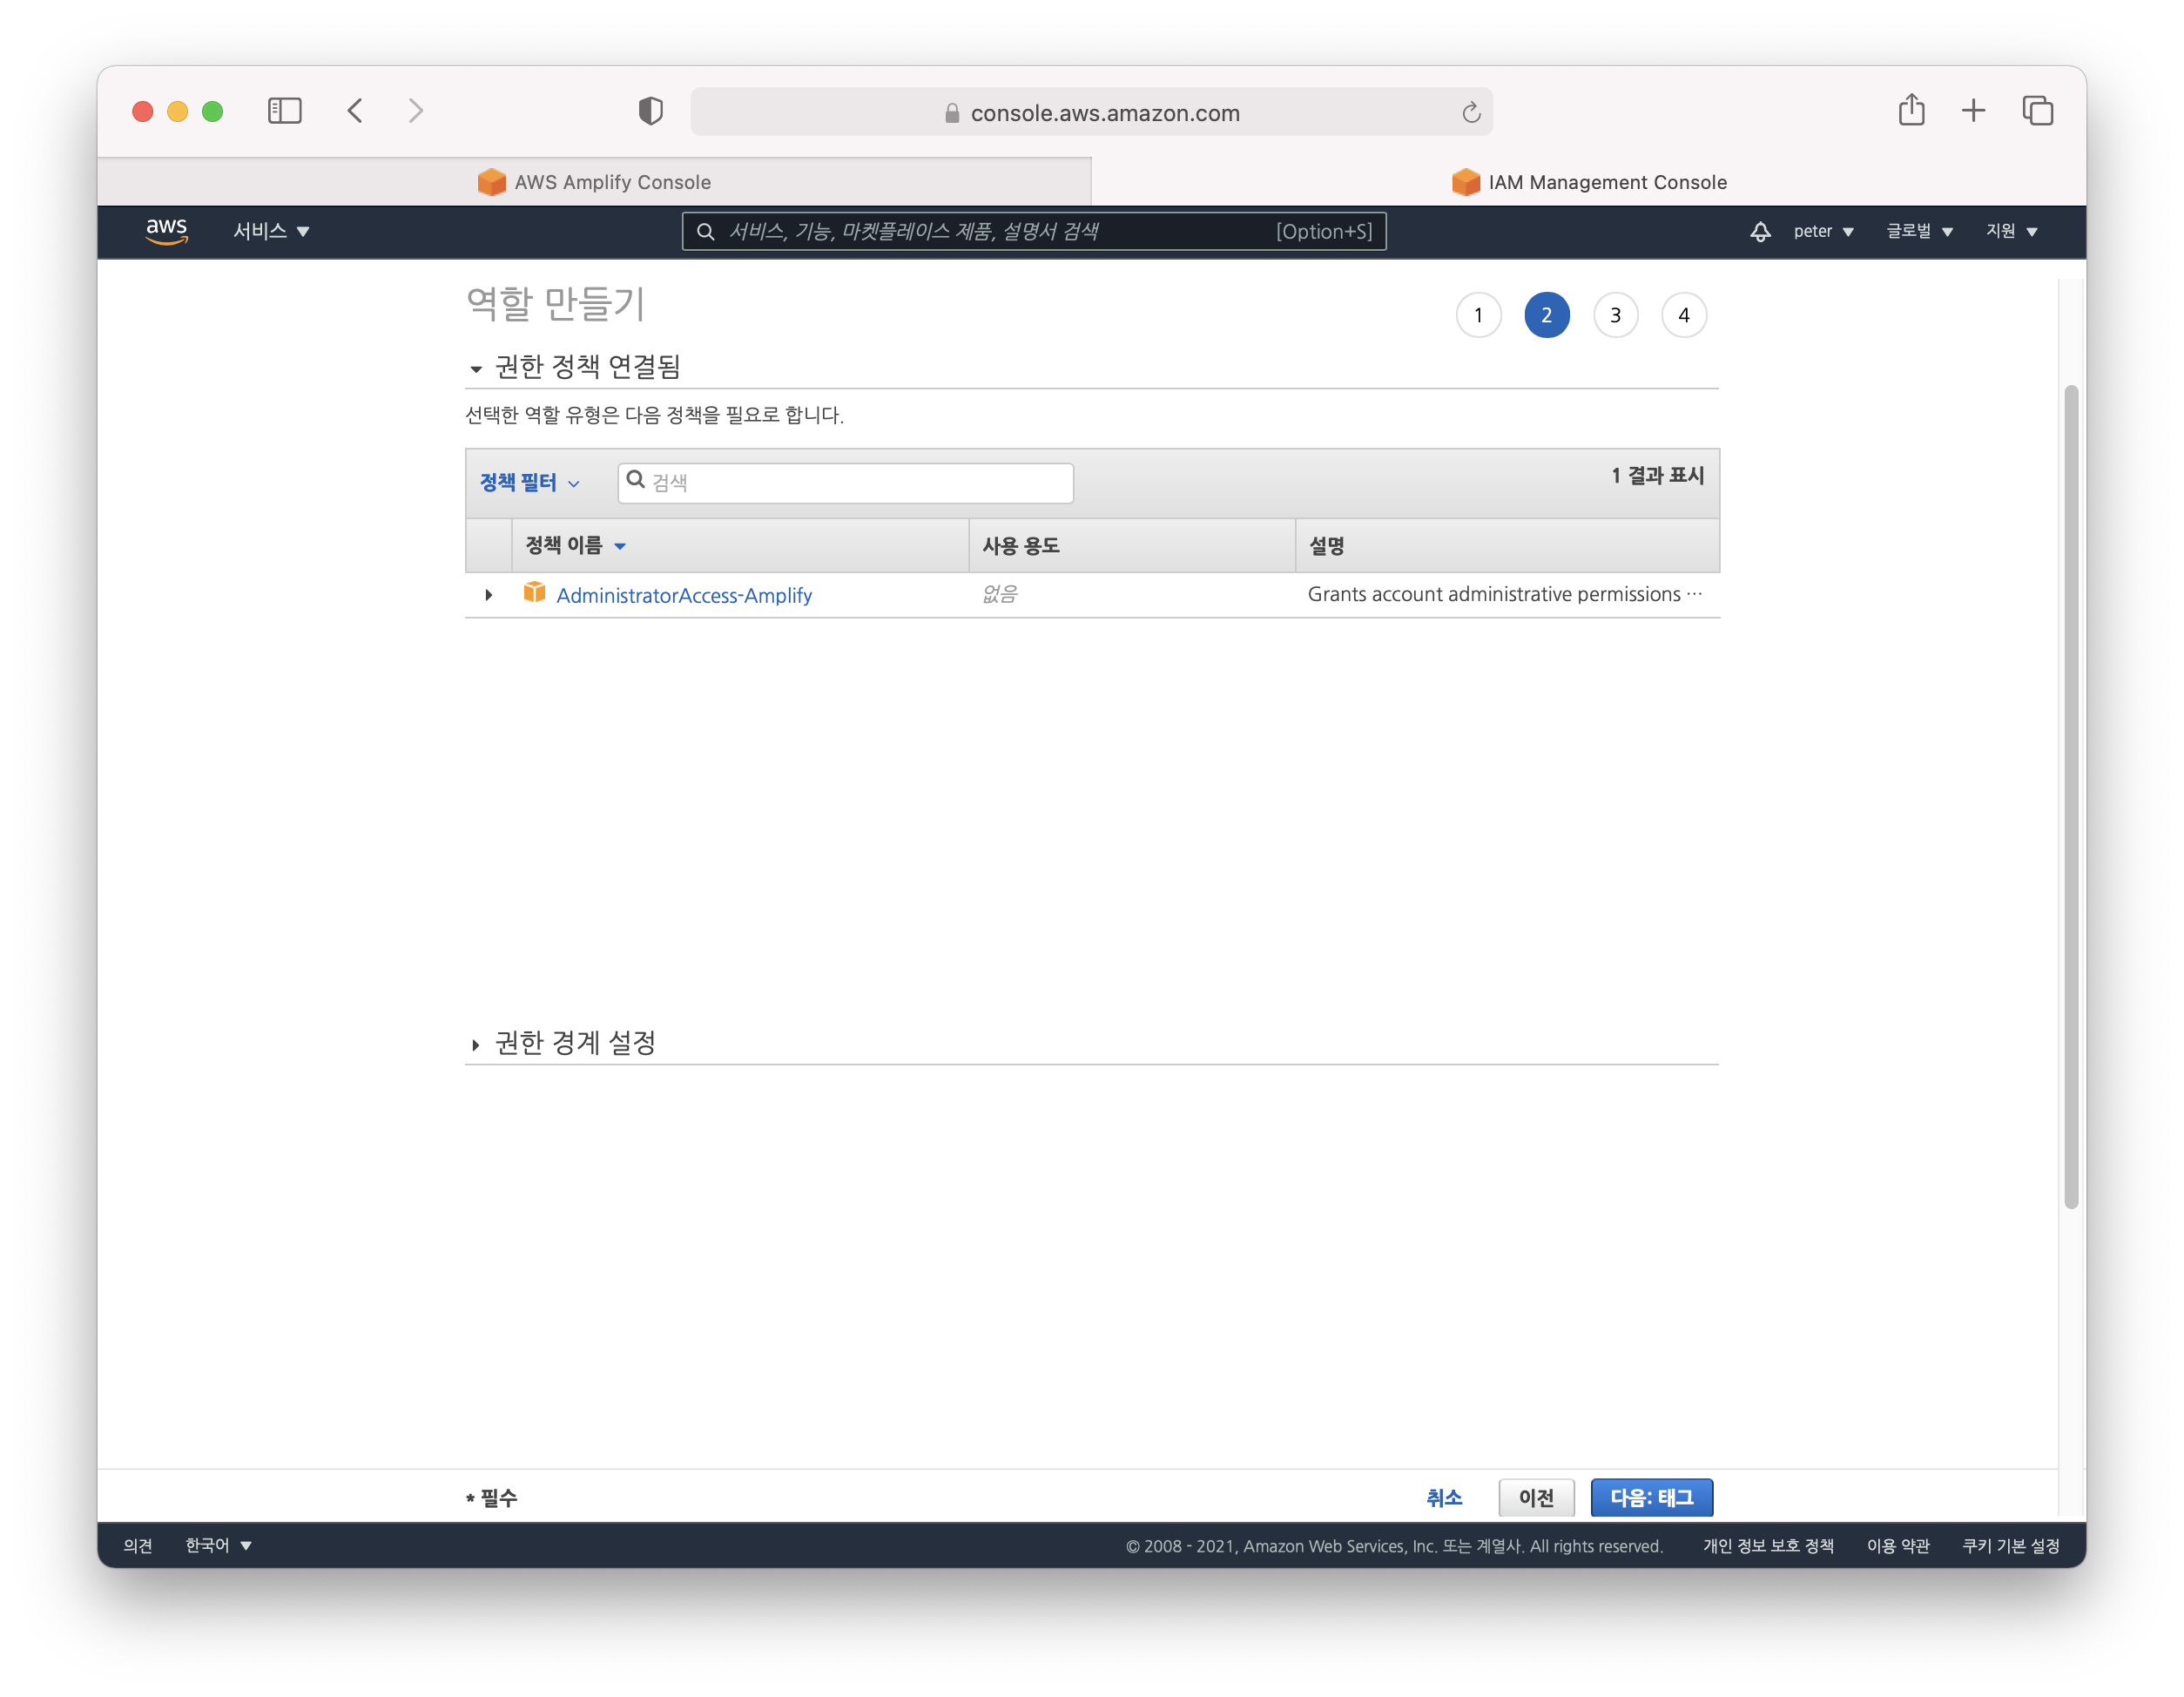Open the AdministratorAccess-Amplify policy link
This screenshot has height=1697, width=2184.
click(683, 595)
